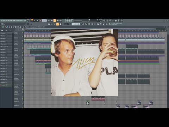Select the 'bass wide #2' pattern

(6, 47)
